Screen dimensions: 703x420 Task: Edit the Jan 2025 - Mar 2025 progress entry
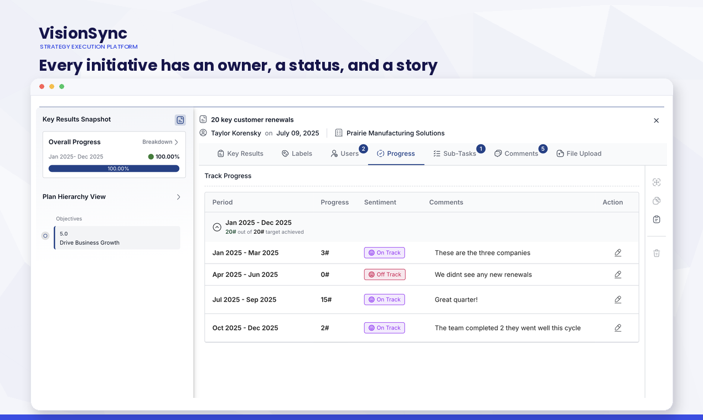coord(618,253)
